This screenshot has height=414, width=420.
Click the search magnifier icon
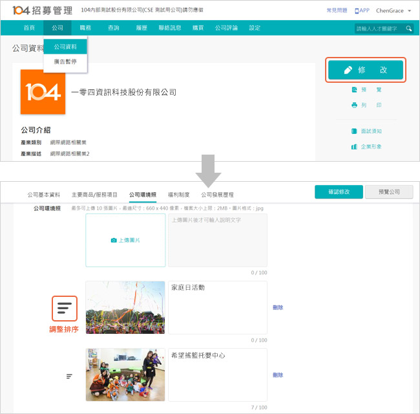(x=408, y=28)
